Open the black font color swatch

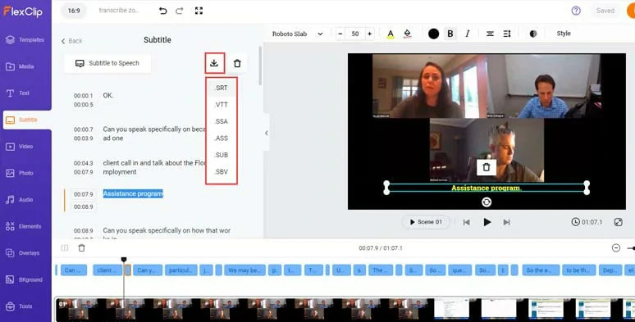tap(433, 34)
